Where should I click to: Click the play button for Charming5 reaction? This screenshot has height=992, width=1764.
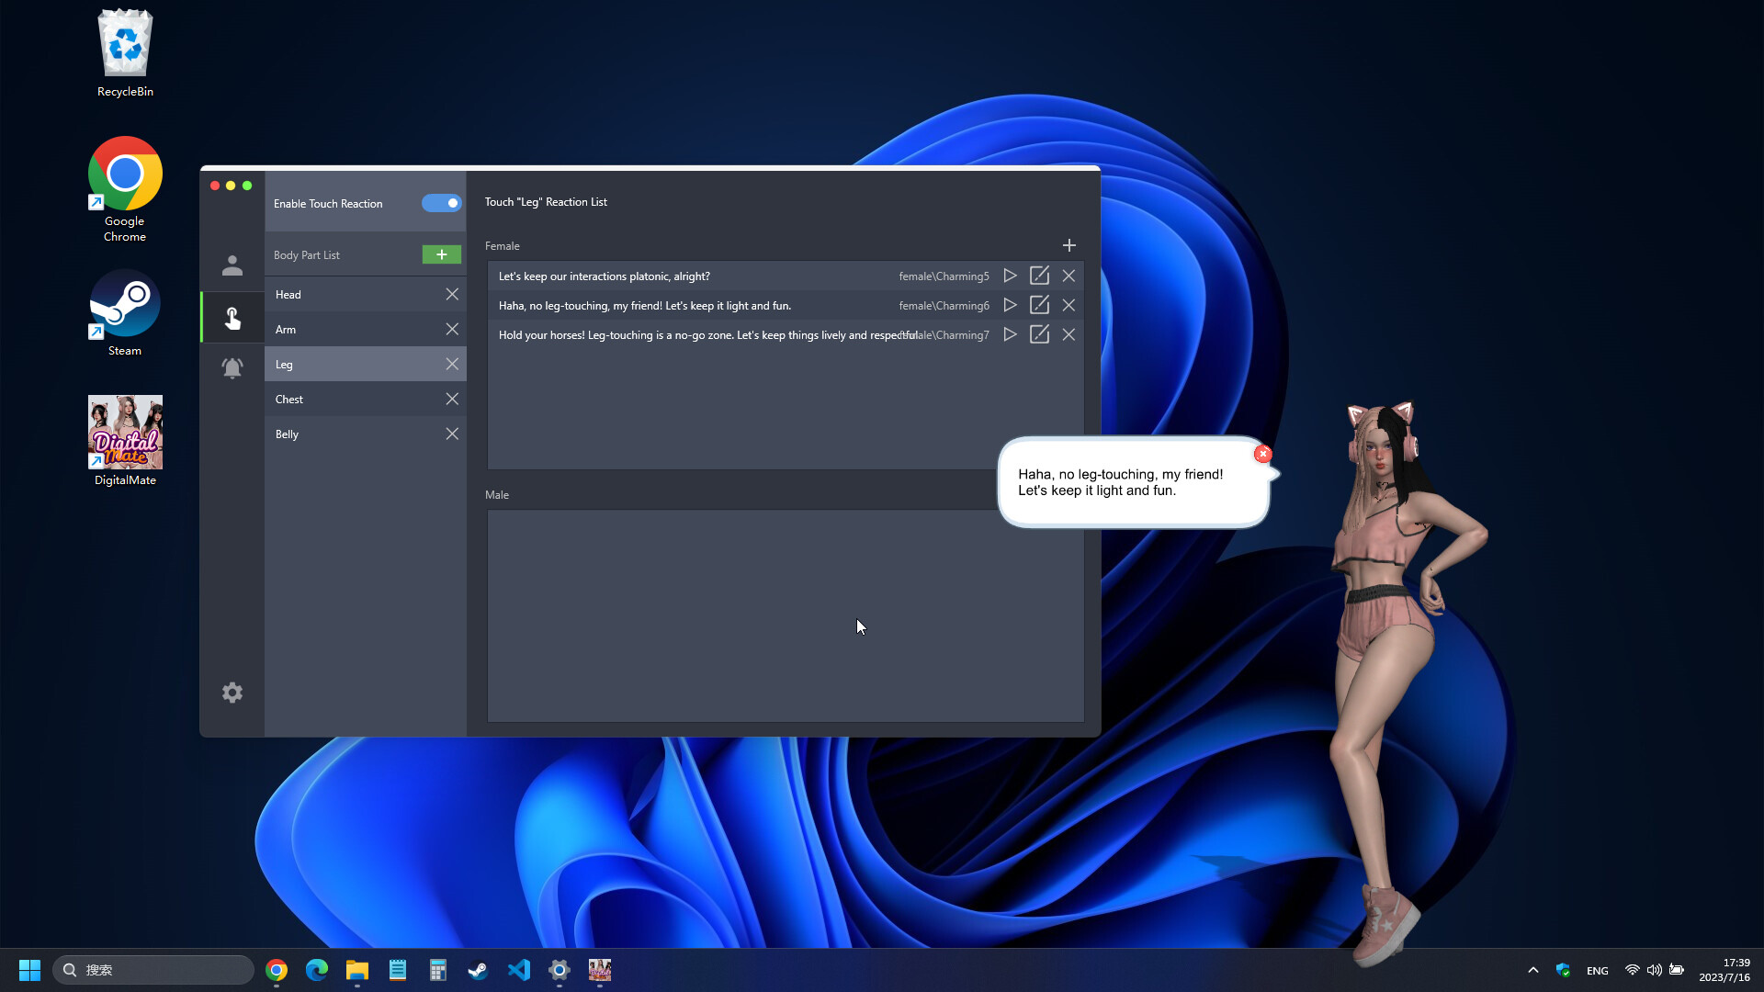1009,275
